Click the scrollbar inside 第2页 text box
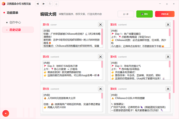 [x=170, y=32]
